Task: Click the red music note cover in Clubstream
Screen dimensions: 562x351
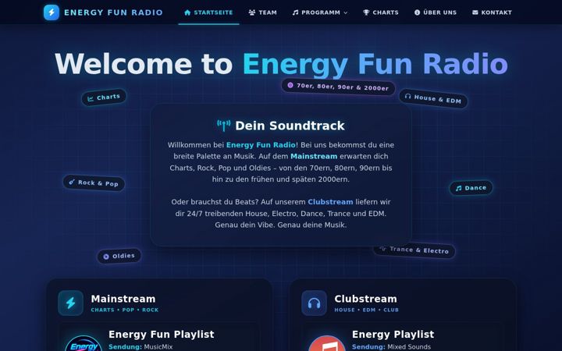Action: point(327,343)
